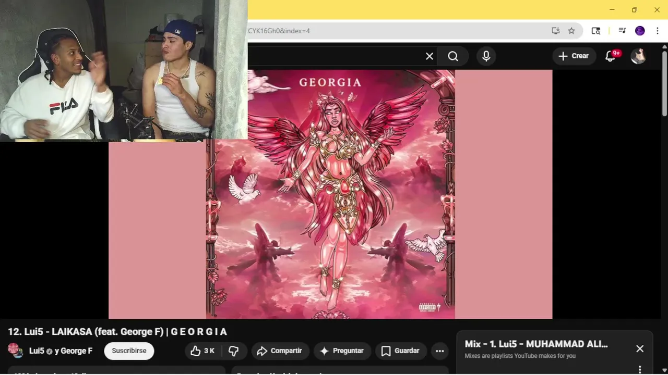Screen dimensions: 668x375
Task: Like the video with thumbs up
Action: click(x=202, y=351)
